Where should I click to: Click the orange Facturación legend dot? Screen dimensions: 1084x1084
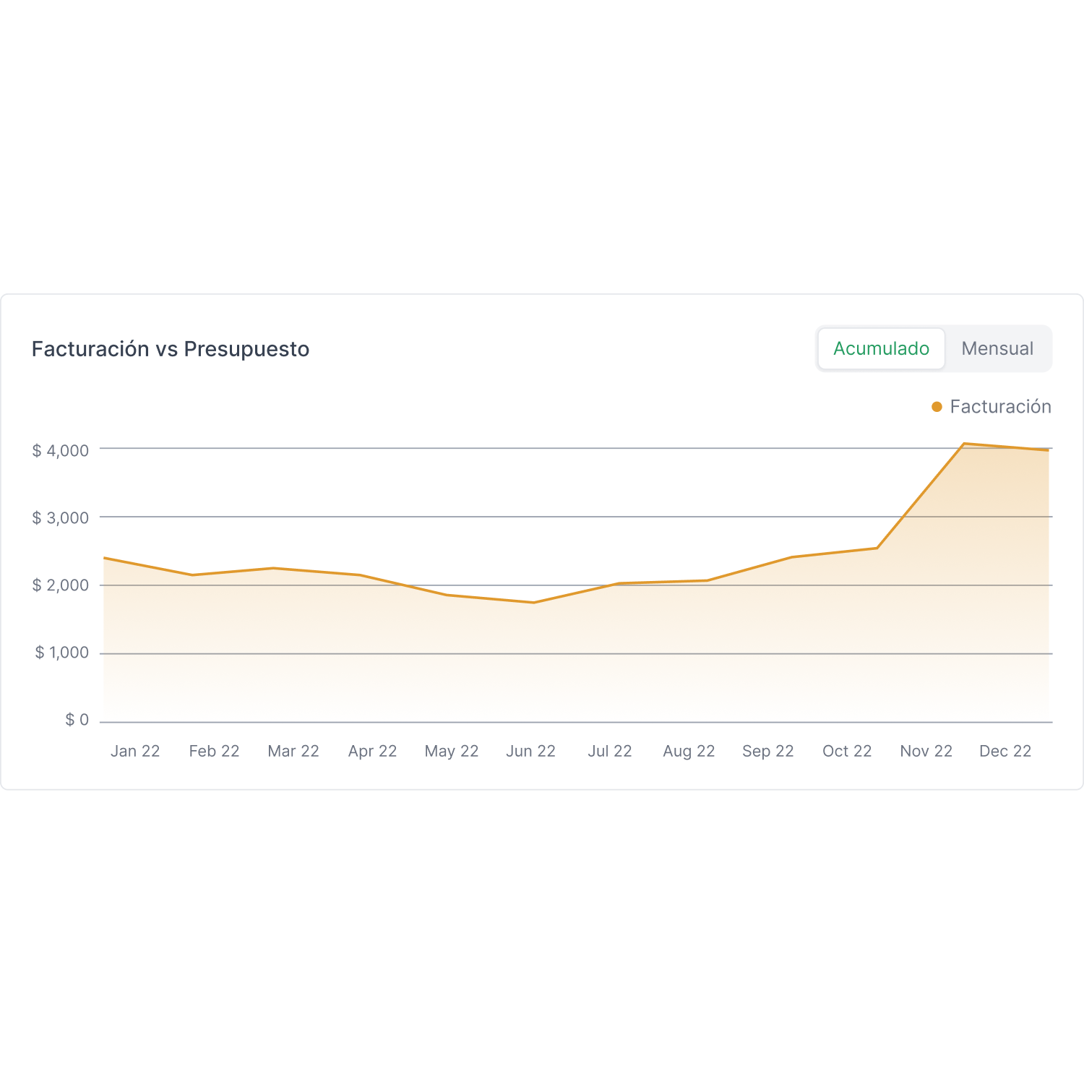(x=937, y=407)
